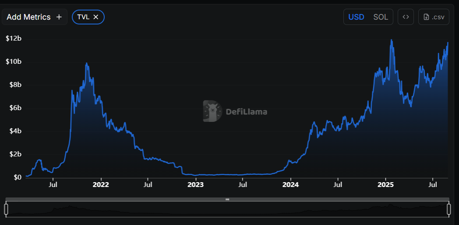Click the .csv export label
The width and height of the screenshot is (459, 225).
click(x=438, y=17)
